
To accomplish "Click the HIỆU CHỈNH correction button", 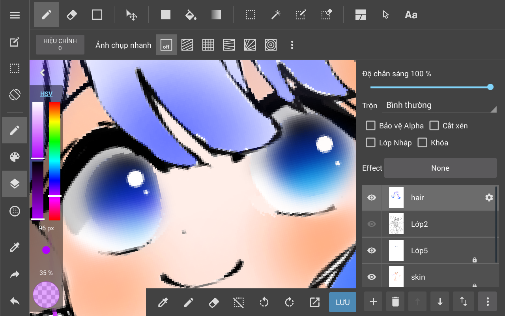I will 60,45.
